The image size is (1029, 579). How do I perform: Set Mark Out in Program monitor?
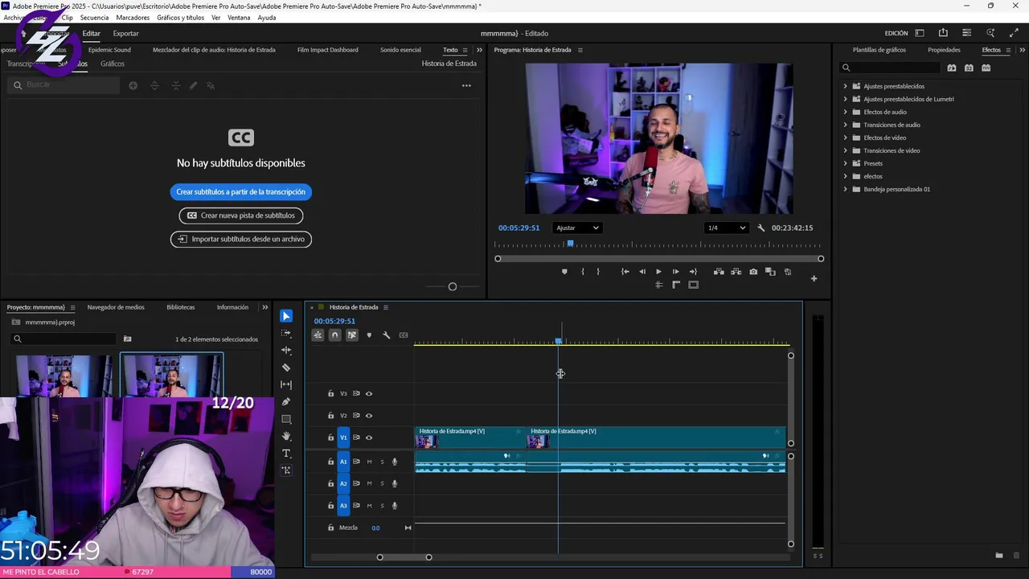[x=598, y=272]
